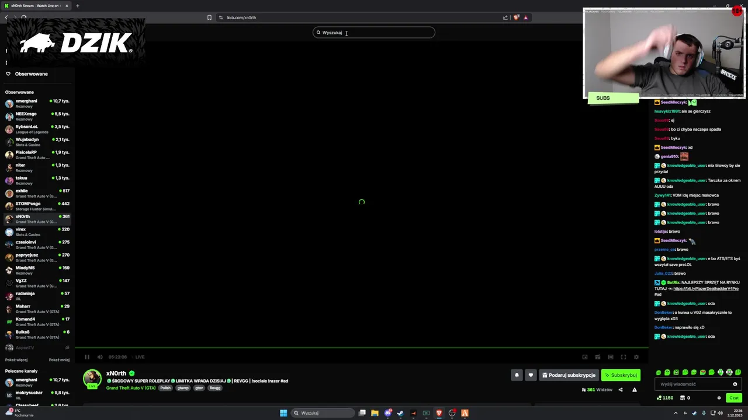The height and width of the screenshot is (420, 748).
Task: Open Wujabudyn followed channel
Action: [37, 142]
